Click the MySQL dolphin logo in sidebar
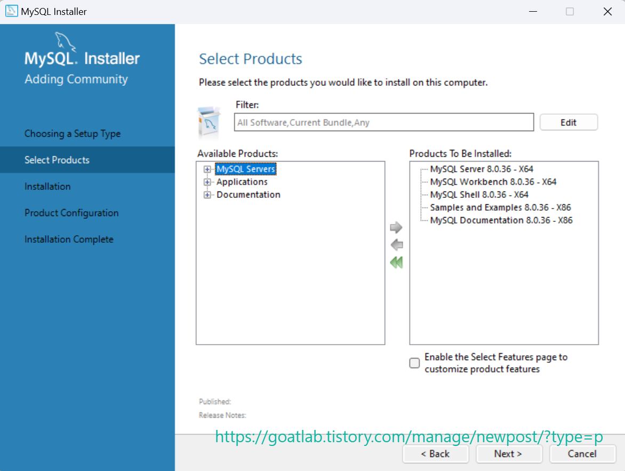Image resolution: width=625 pixels, height=471 pixels. (65, 42)
